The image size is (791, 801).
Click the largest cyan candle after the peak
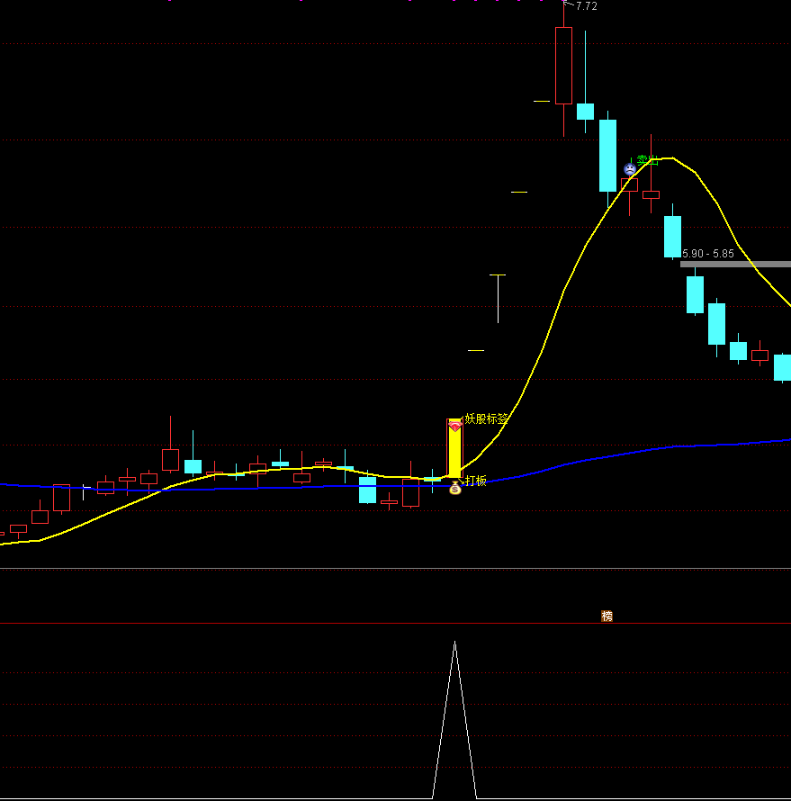click(608, 155)
